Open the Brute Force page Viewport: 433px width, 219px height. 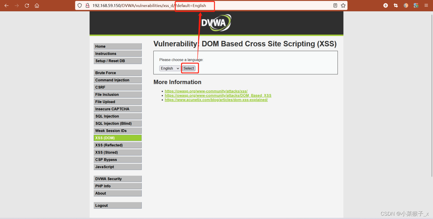pos(118,73)
